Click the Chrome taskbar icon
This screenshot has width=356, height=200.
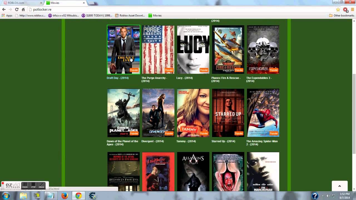coord(78,196)
